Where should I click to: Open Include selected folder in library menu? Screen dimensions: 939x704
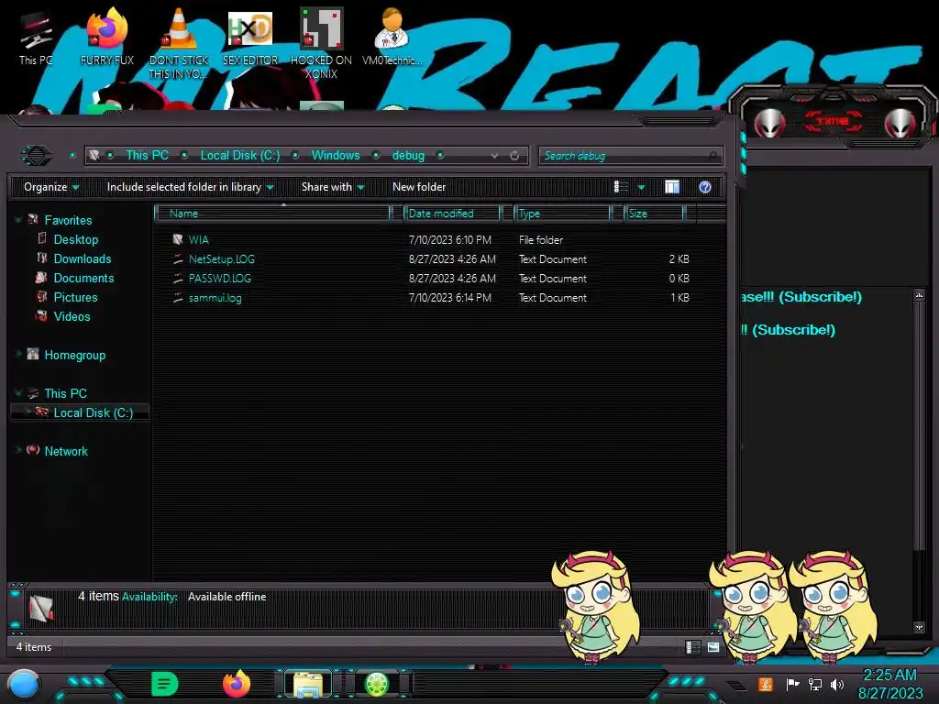point(190,187)
